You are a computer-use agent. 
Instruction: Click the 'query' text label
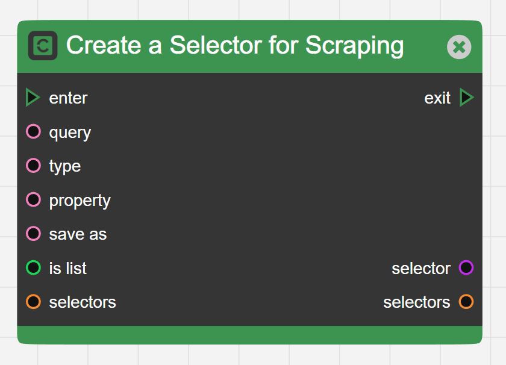69,132
